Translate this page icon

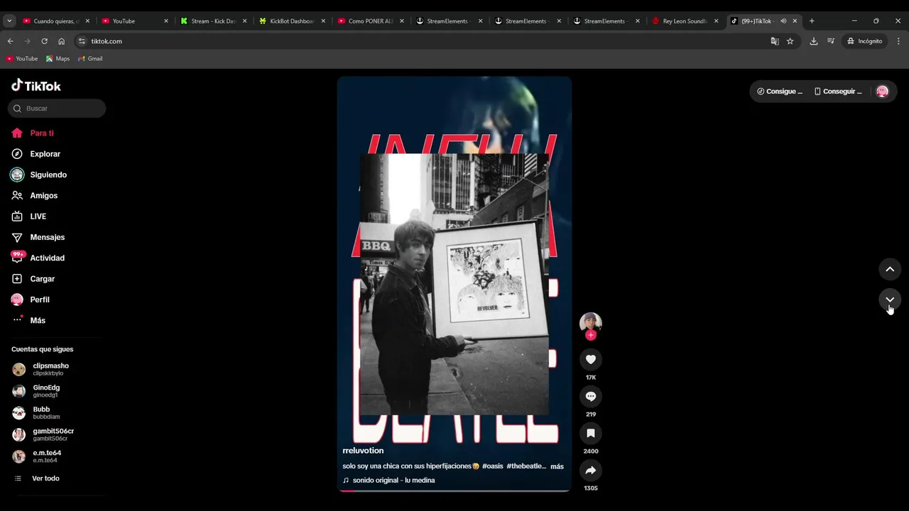[x=775, y=41]
